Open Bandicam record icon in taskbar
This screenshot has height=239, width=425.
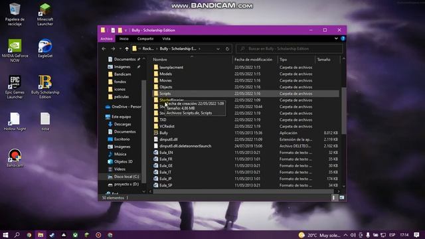pyautogui.click(x=98, y=234)
